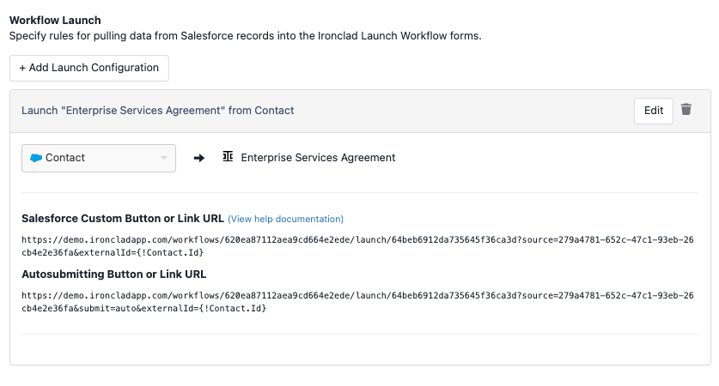719x386 pixels.
Task: Click the 'Autosubmitting Button or Link URL' heading
Action: point(114,274)
